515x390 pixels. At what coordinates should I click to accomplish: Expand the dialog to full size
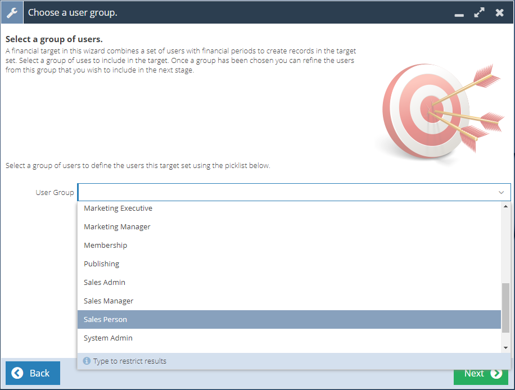tap(479, 13)
